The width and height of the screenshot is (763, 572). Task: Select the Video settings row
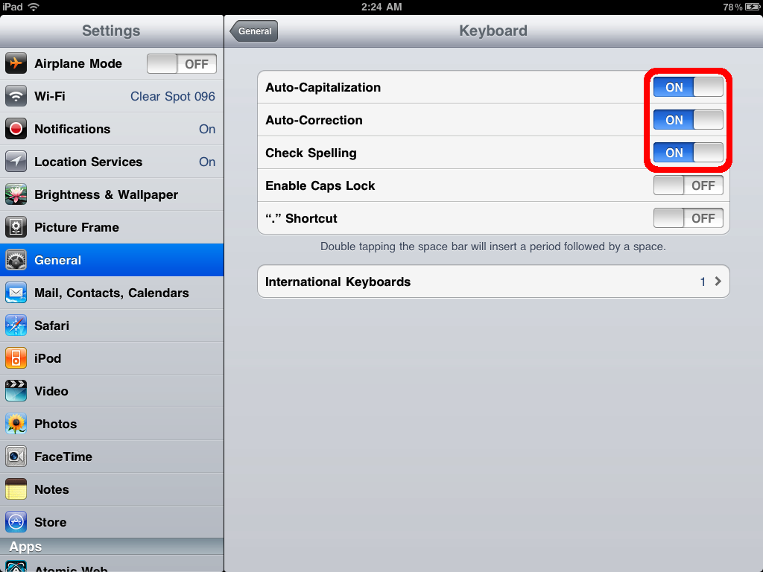click(x=112, y=391)
